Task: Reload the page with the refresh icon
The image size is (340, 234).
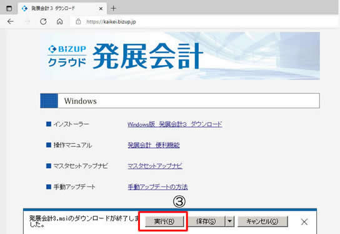Action: pos(43,21)
